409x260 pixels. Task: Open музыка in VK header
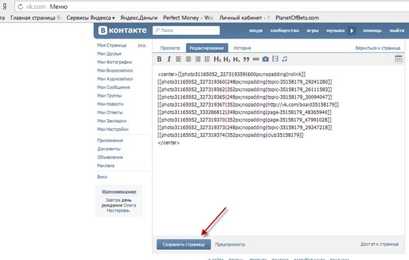pos(335,30)
